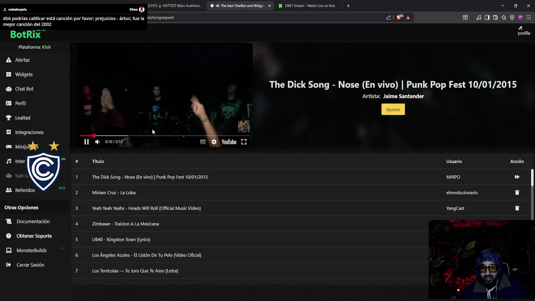This screenshot has height=301, width=535.
Task: Pause the YouTube video
Action: pyautogui.click(x=87, y=142)
